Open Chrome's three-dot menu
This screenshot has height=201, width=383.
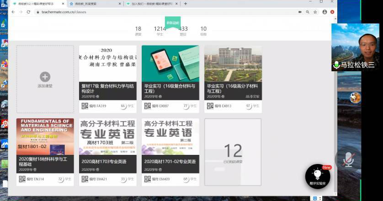[332, 12]
